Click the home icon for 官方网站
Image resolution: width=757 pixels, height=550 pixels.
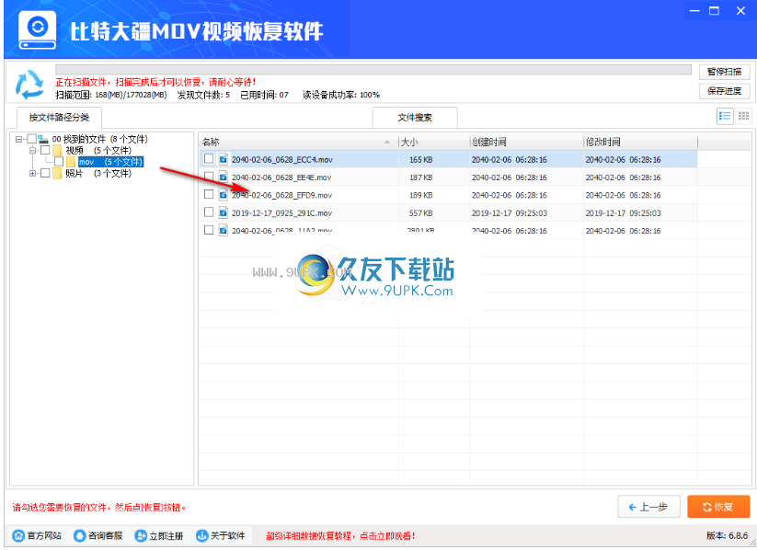[x=18, y=535]
